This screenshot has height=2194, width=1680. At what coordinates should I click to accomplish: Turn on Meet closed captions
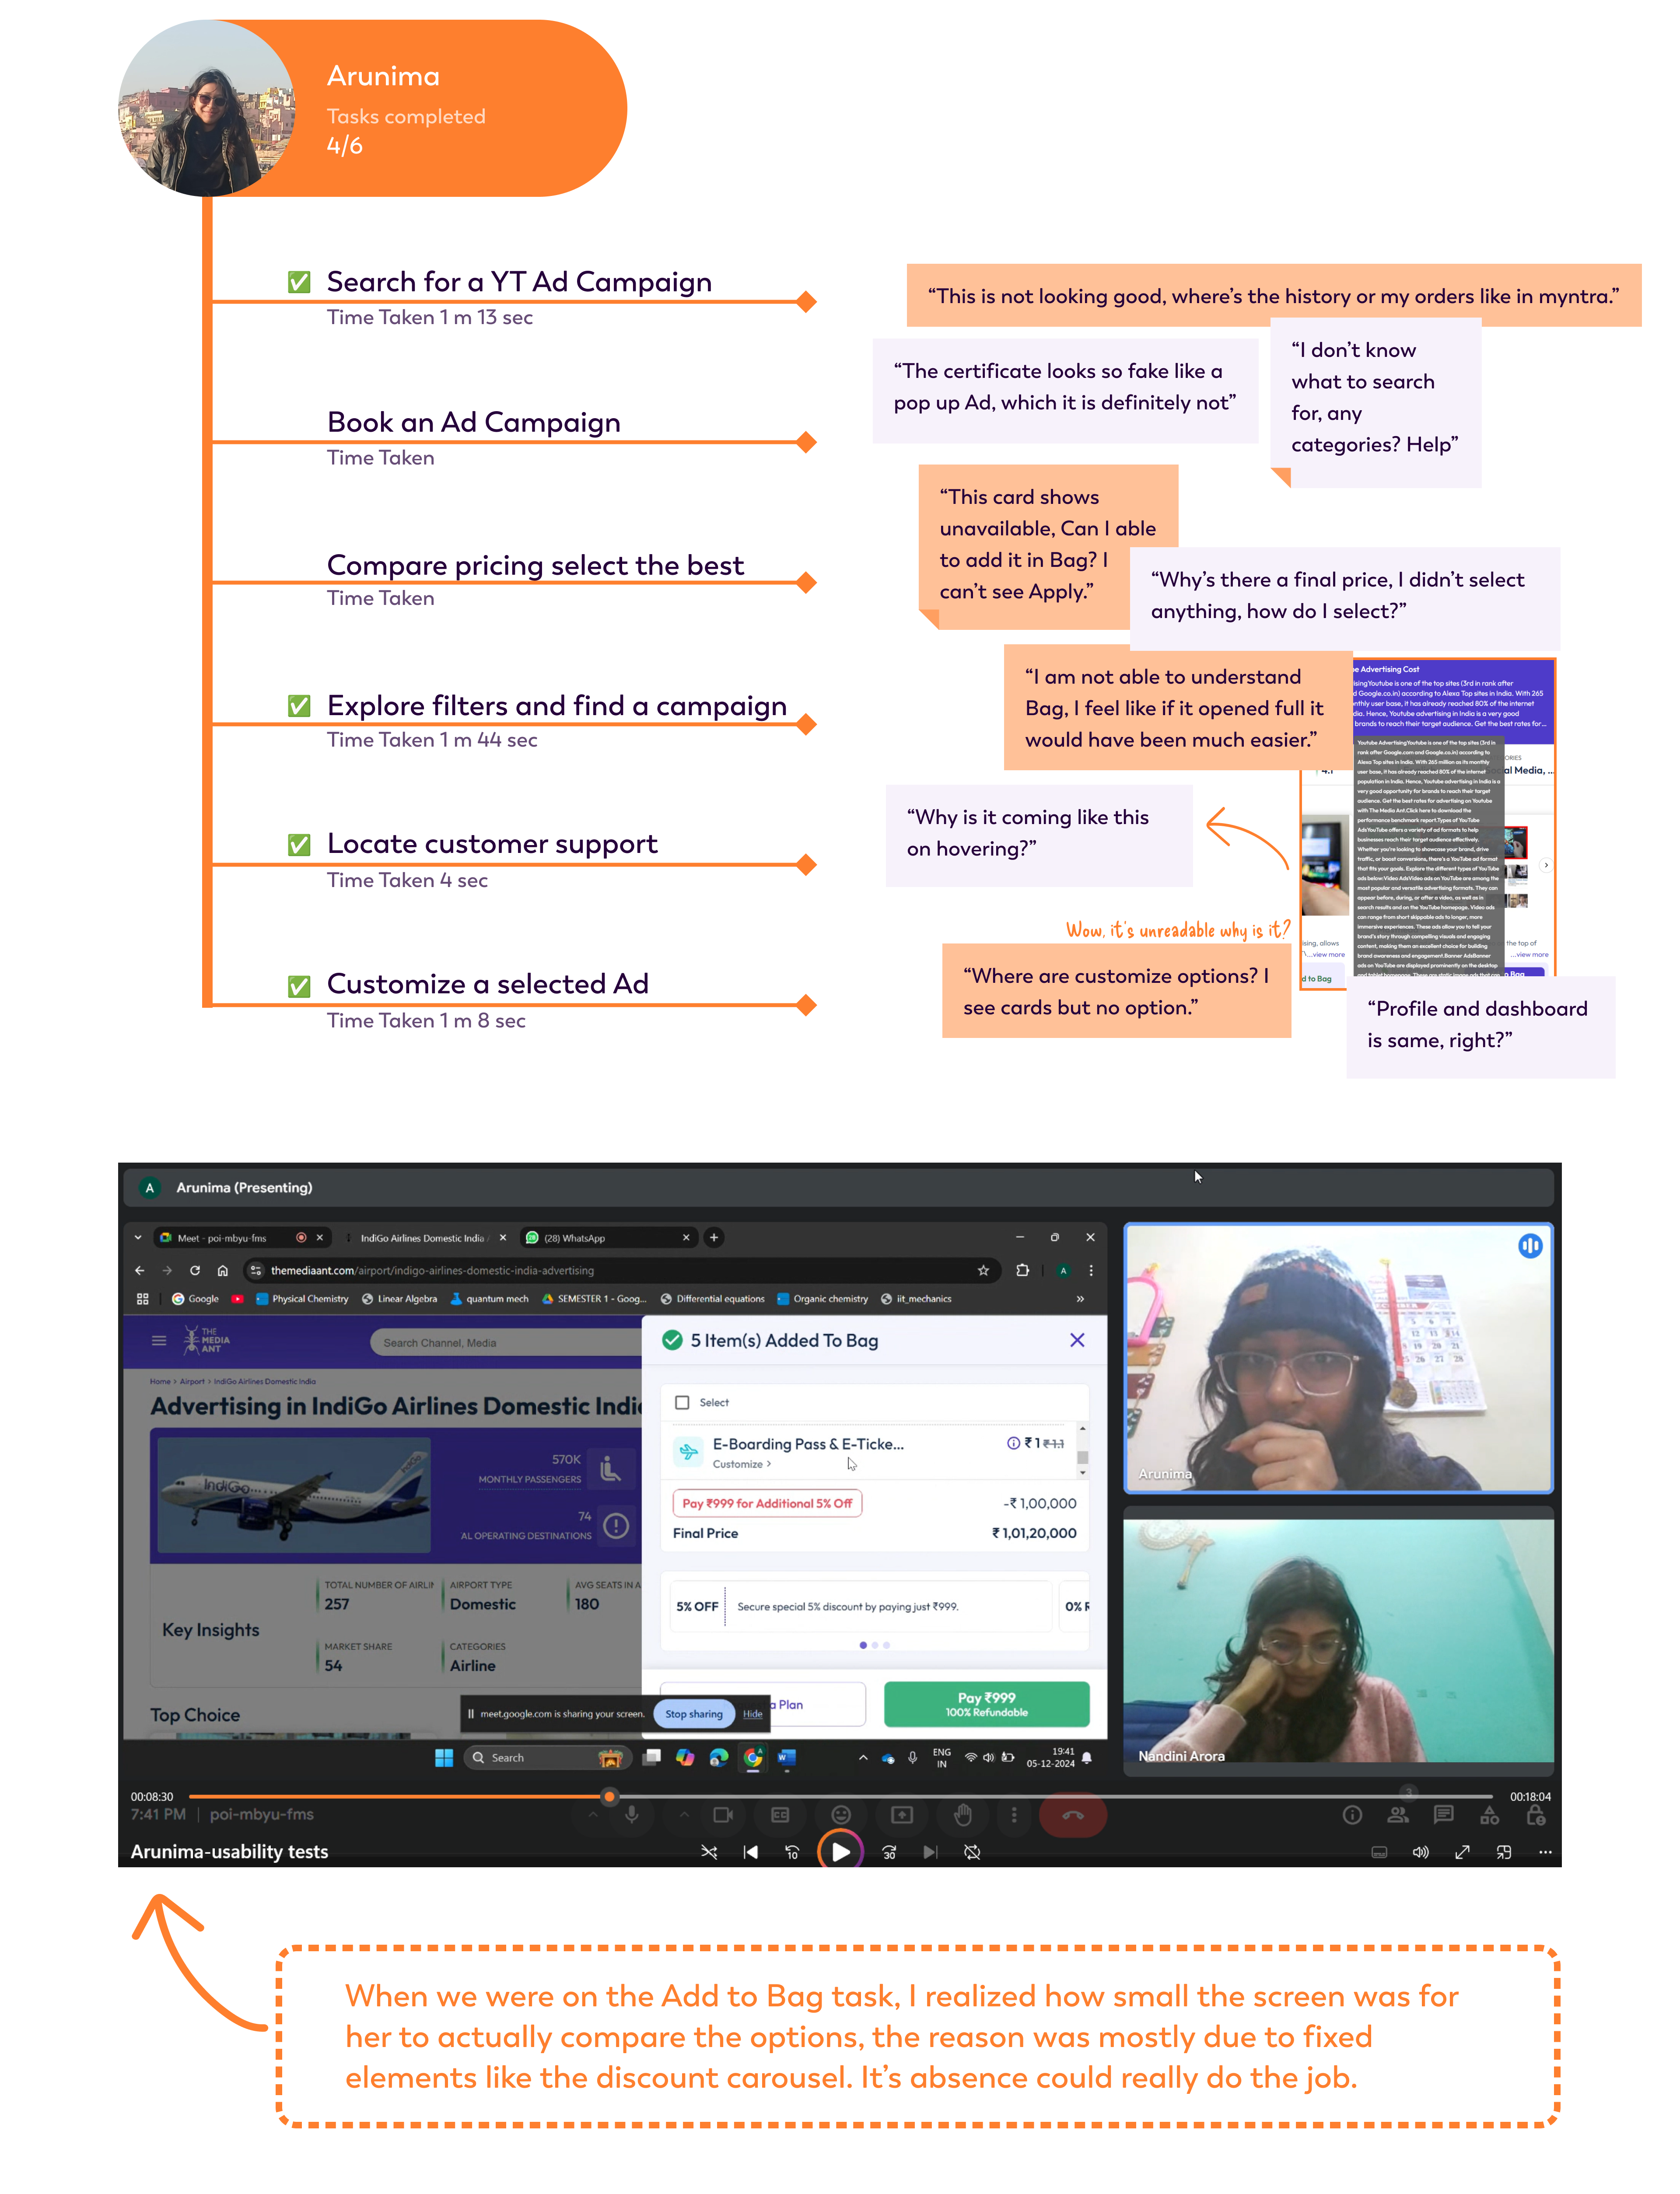coord(780,1815)
